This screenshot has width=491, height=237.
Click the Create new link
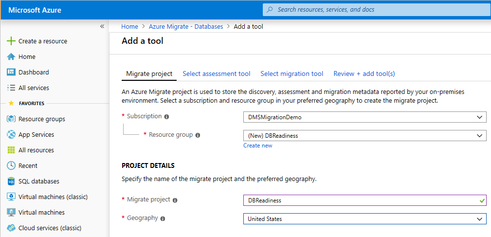[x=258, y=146]
